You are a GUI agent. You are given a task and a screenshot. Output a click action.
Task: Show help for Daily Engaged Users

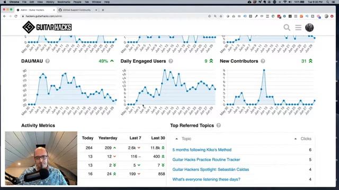tap(171, 61)
